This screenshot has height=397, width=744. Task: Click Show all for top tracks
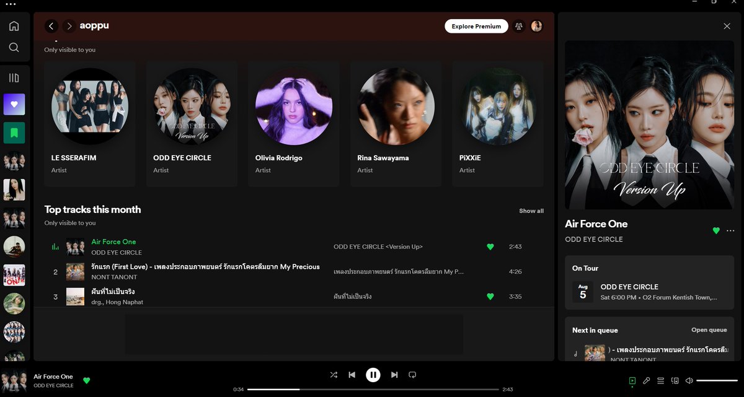[531, 211]
